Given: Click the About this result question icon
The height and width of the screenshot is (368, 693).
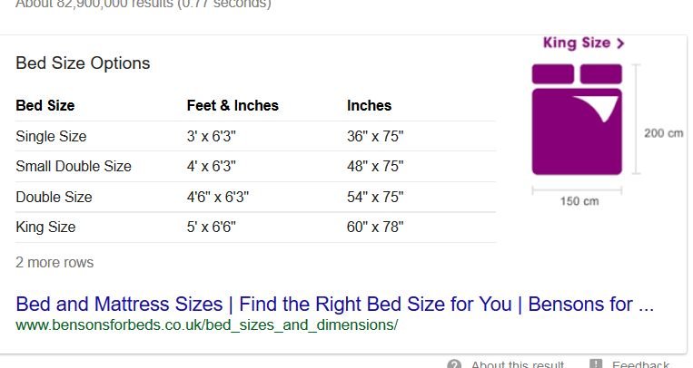Looking at the screenshot, I should [454, 364].
